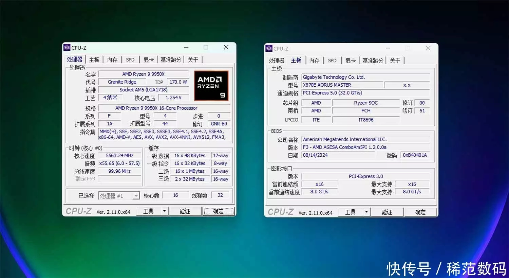Click CPU-Z app icon in right window title bar
Image resolution: width=509 pixels, height=278 pixels.
[269, 48]
